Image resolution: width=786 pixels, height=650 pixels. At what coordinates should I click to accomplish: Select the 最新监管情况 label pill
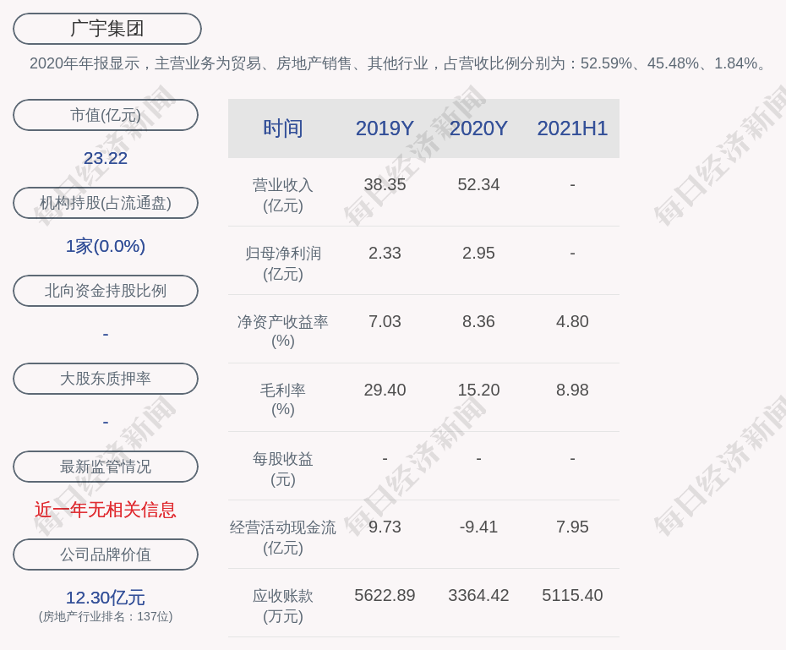pos(106,467)
